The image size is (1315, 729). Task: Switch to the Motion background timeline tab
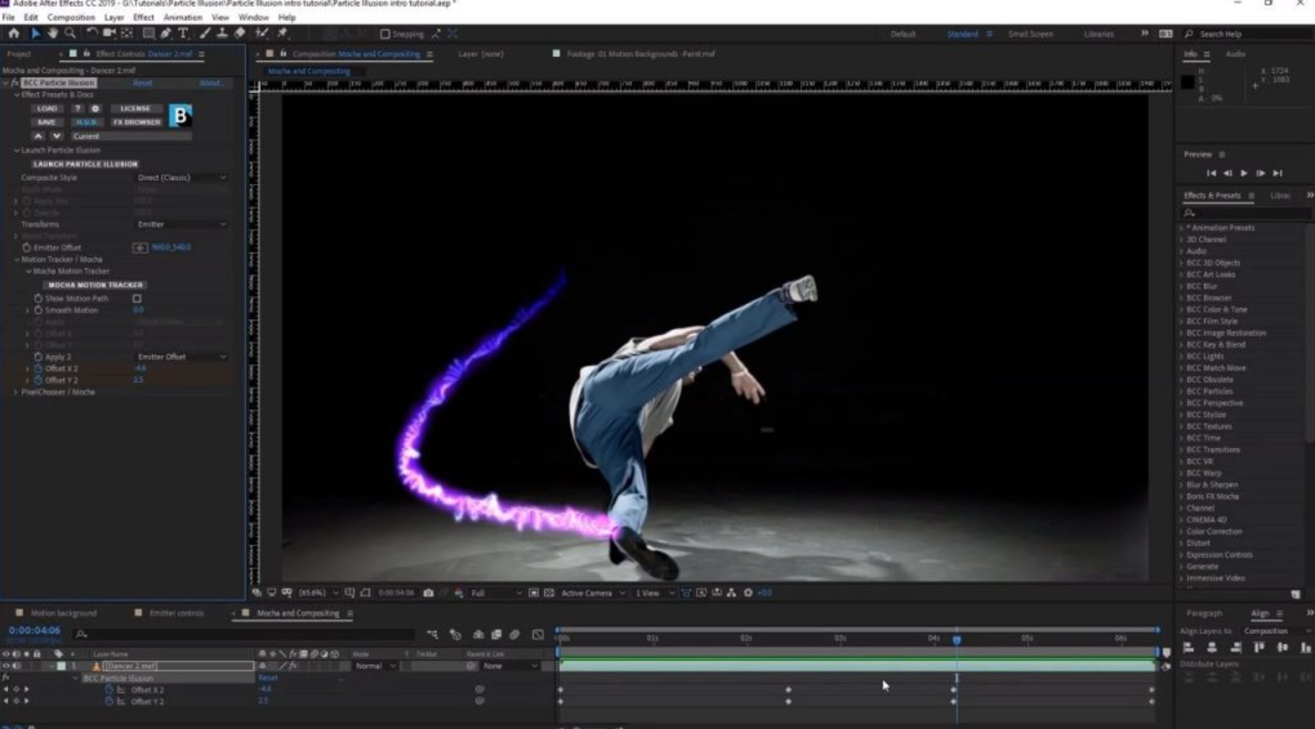click(x=64, y=613)
